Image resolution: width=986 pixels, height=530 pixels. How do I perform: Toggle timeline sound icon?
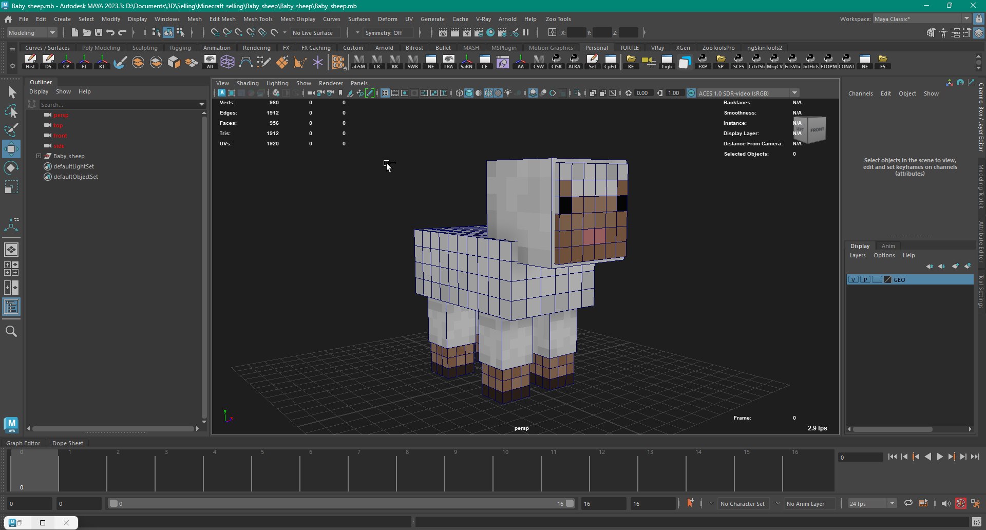pos(946,504)
